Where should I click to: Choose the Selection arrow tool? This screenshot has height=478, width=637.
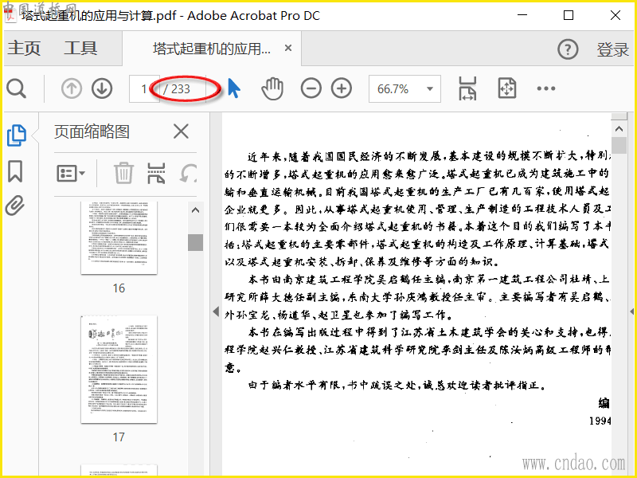point(234,88)
